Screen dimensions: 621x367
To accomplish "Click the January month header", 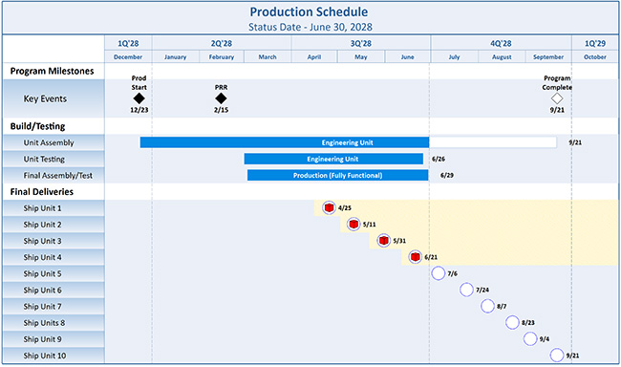I will coord(176,57).
